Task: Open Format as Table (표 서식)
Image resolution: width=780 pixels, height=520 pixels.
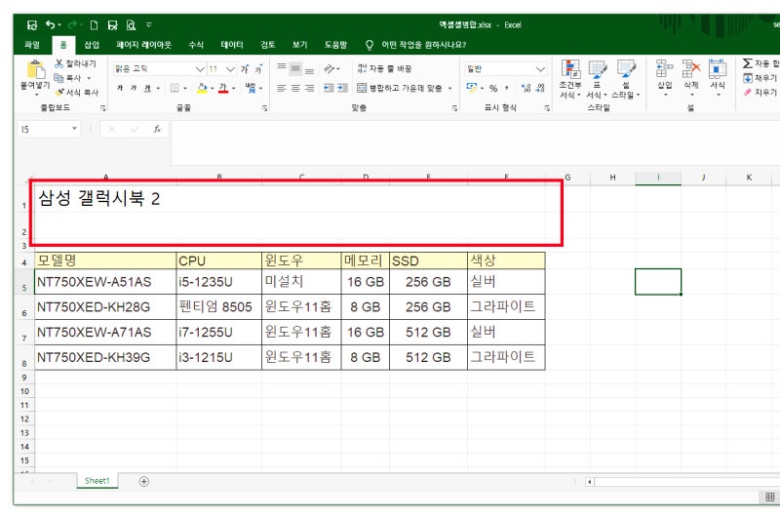Action: (x=597, y=79)
